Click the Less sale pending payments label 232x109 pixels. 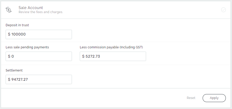tap(27, 47)
